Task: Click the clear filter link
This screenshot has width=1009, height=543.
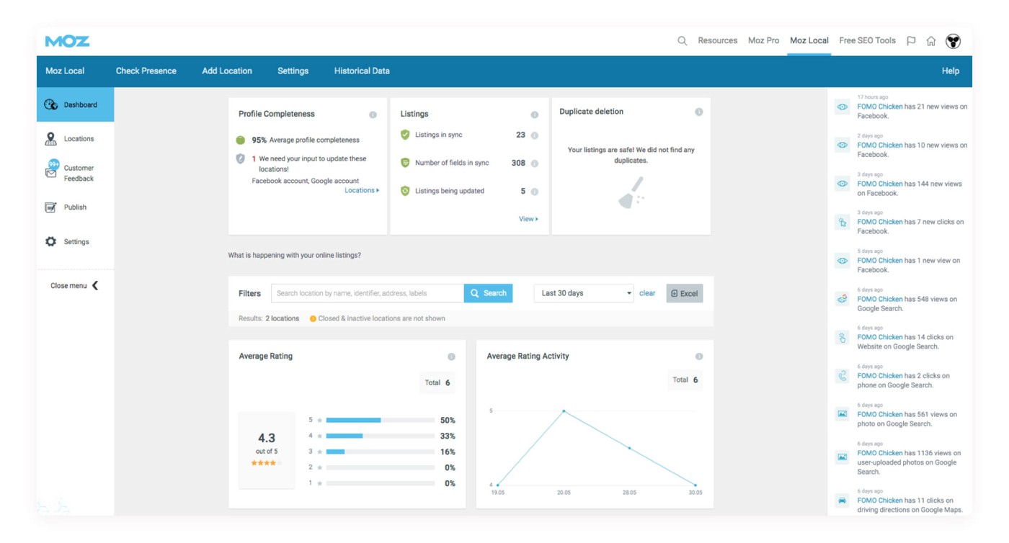Action: pyautogui.click(x=647, y=293)
